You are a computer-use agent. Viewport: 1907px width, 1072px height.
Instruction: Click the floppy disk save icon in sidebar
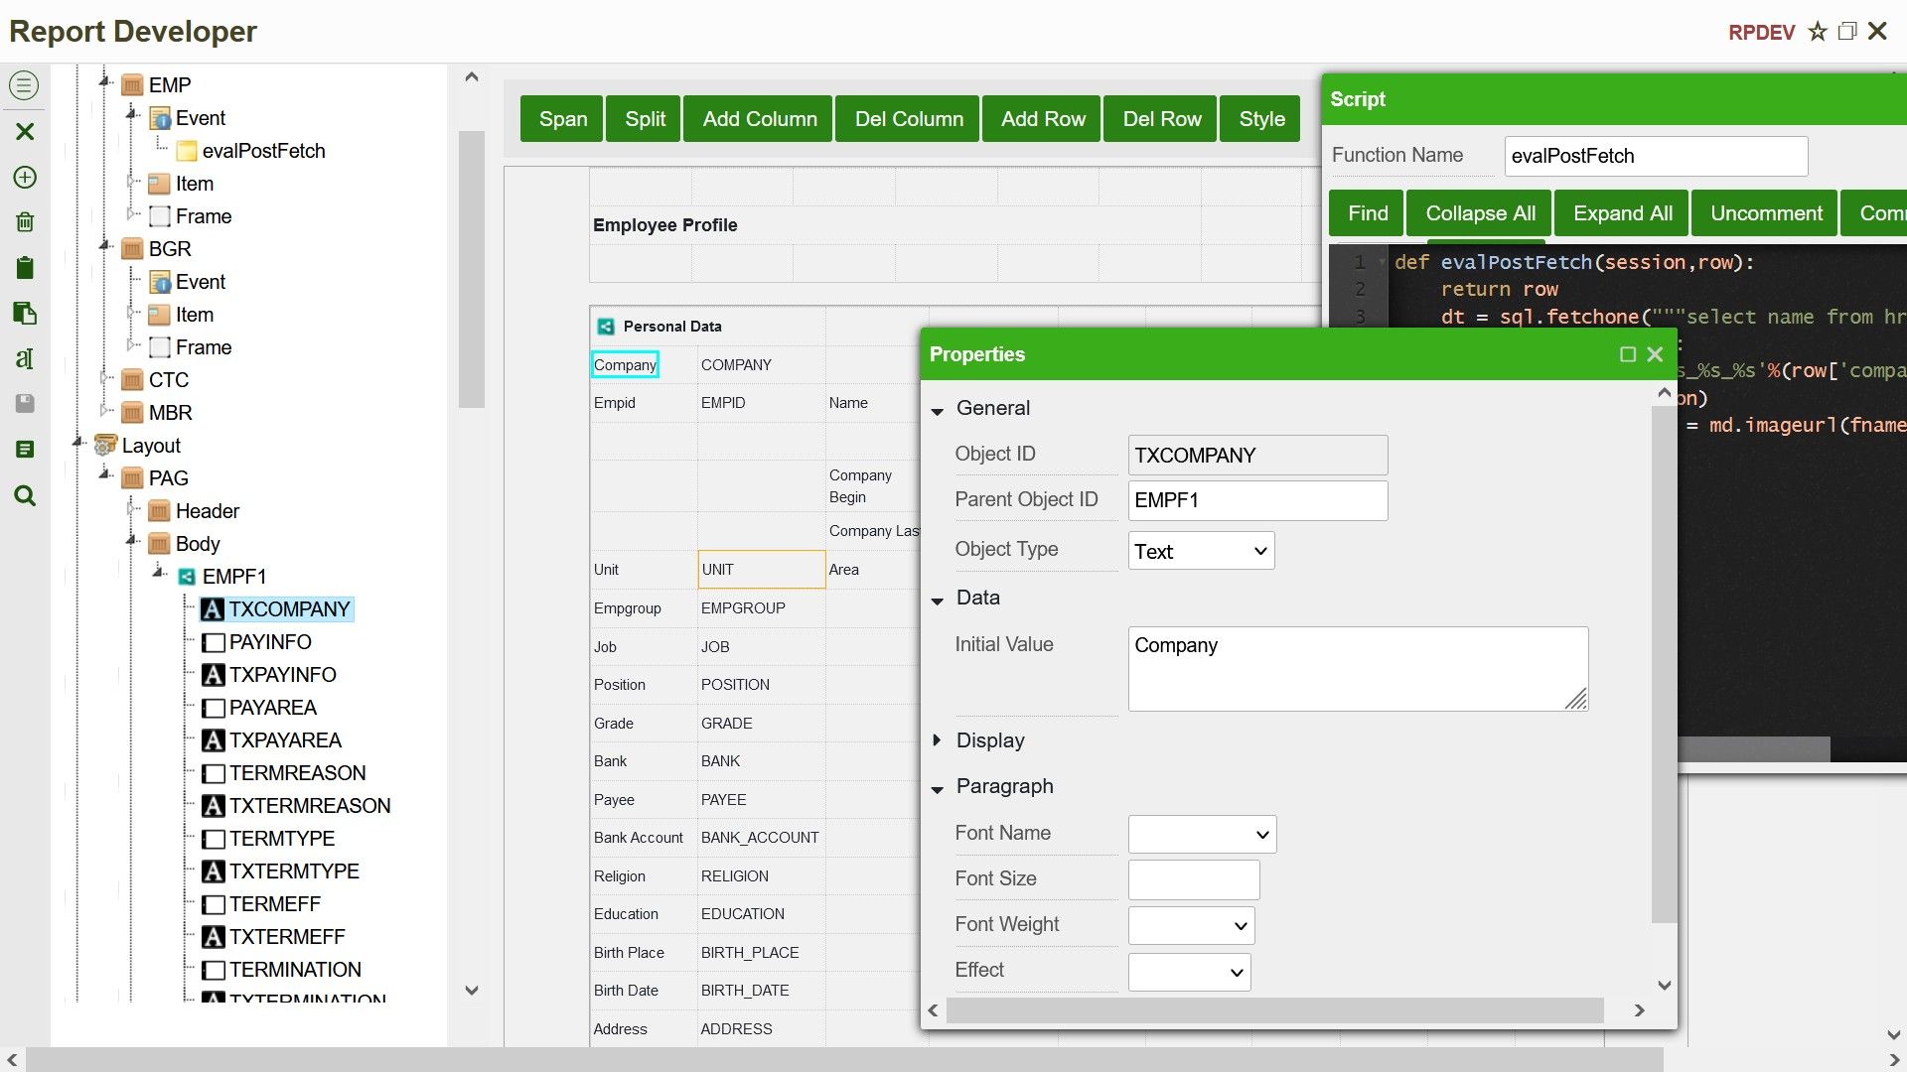tap(25, 403)
